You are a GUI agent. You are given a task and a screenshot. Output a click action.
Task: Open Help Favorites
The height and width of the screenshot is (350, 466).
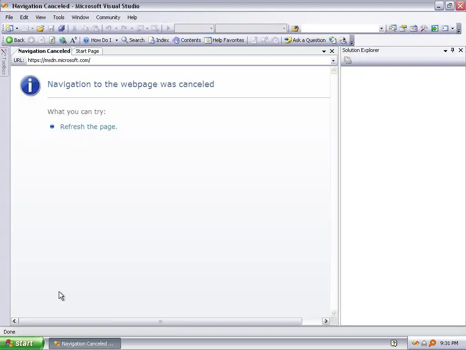[224, 40]
